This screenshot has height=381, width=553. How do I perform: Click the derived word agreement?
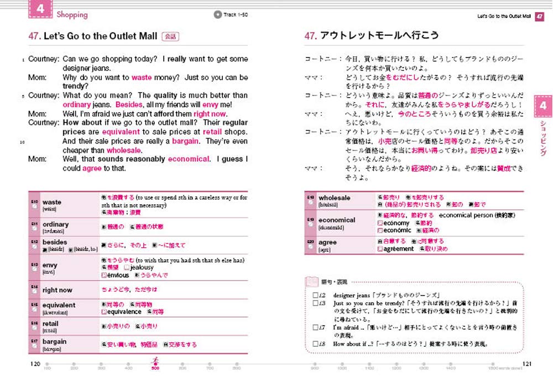(x=398, y=248)
